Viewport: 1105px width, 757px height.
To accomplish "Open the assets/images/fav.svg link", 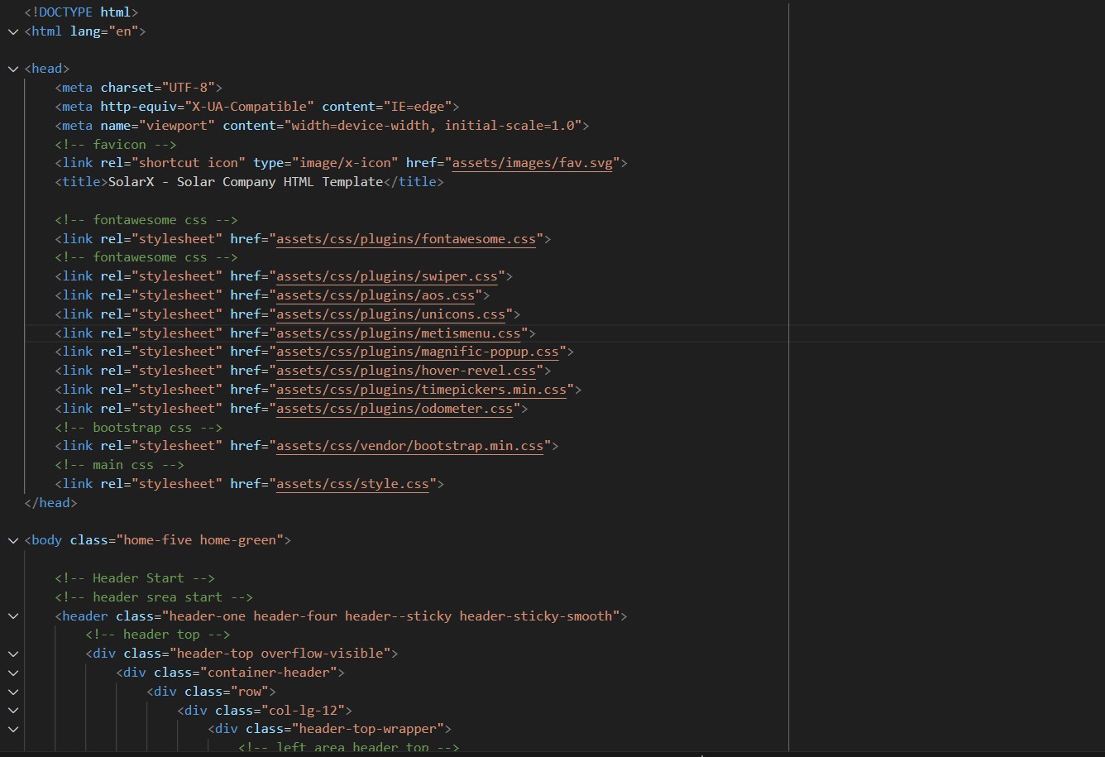I will coord(532,163).
